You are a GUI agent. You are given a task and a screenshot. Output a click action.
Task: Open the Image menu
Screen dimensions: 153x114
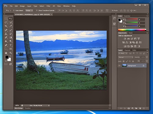22,6
